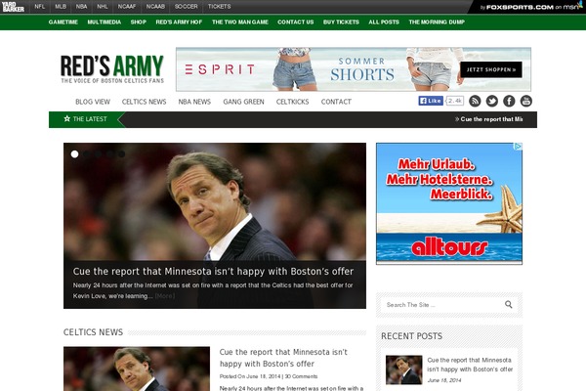Screen dimensions: 586x391
Task: Select the fourth slider dot
Action: click(x=110, y=154)
